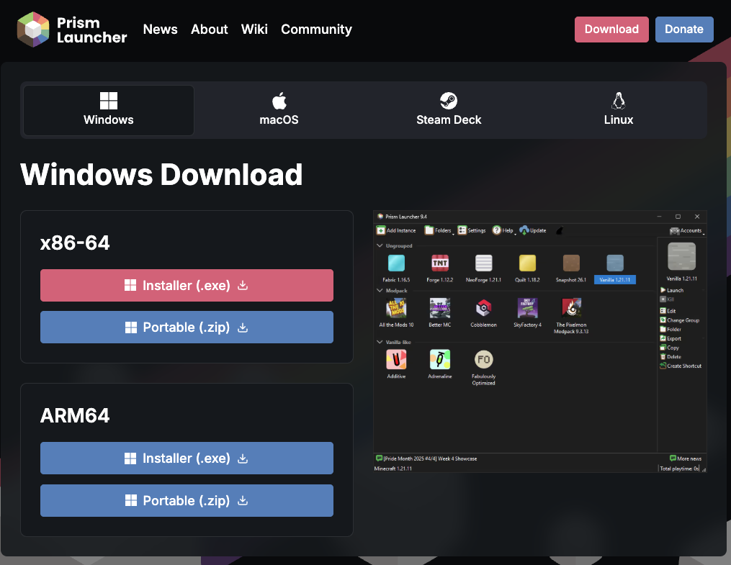The height and width of the screenshot is (565, 731).
Task: Click the Total playtime status text
Action: coord(679,469)
